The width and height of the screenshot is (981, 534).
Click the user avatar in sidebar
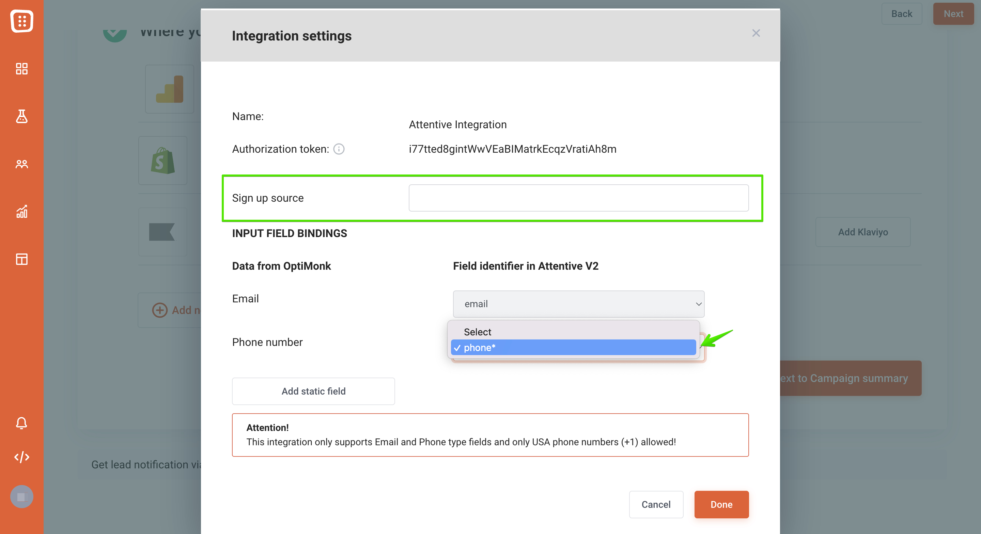click(22, 496)
